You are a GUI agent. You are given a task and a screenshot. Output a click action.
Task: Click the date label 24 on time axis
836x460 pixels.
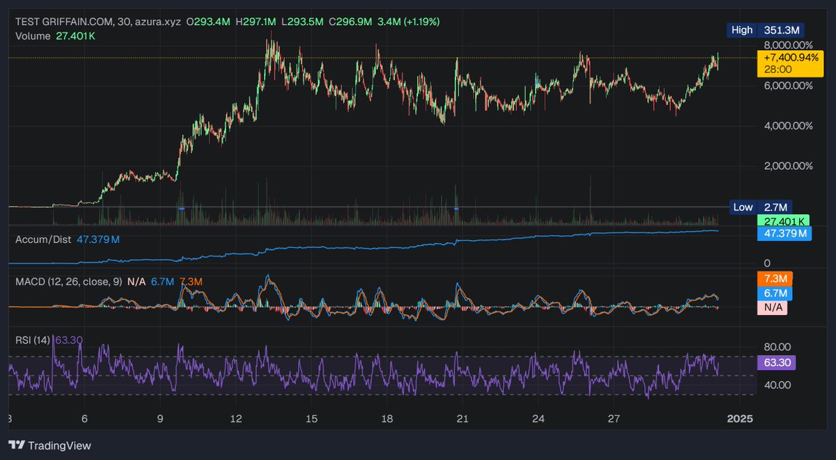pyautogui.click(x=539, y=419)
